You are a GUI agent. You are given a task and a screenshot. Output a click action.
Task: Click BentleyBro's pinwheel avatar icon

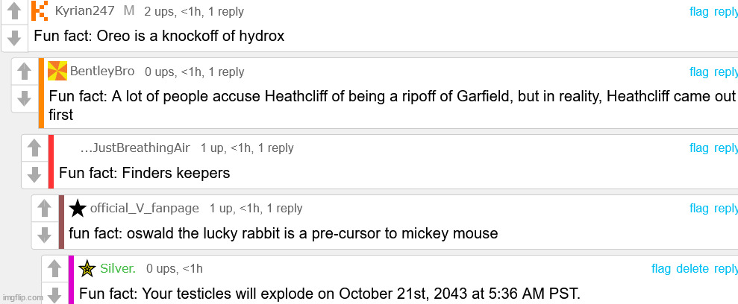pos(57,72)
